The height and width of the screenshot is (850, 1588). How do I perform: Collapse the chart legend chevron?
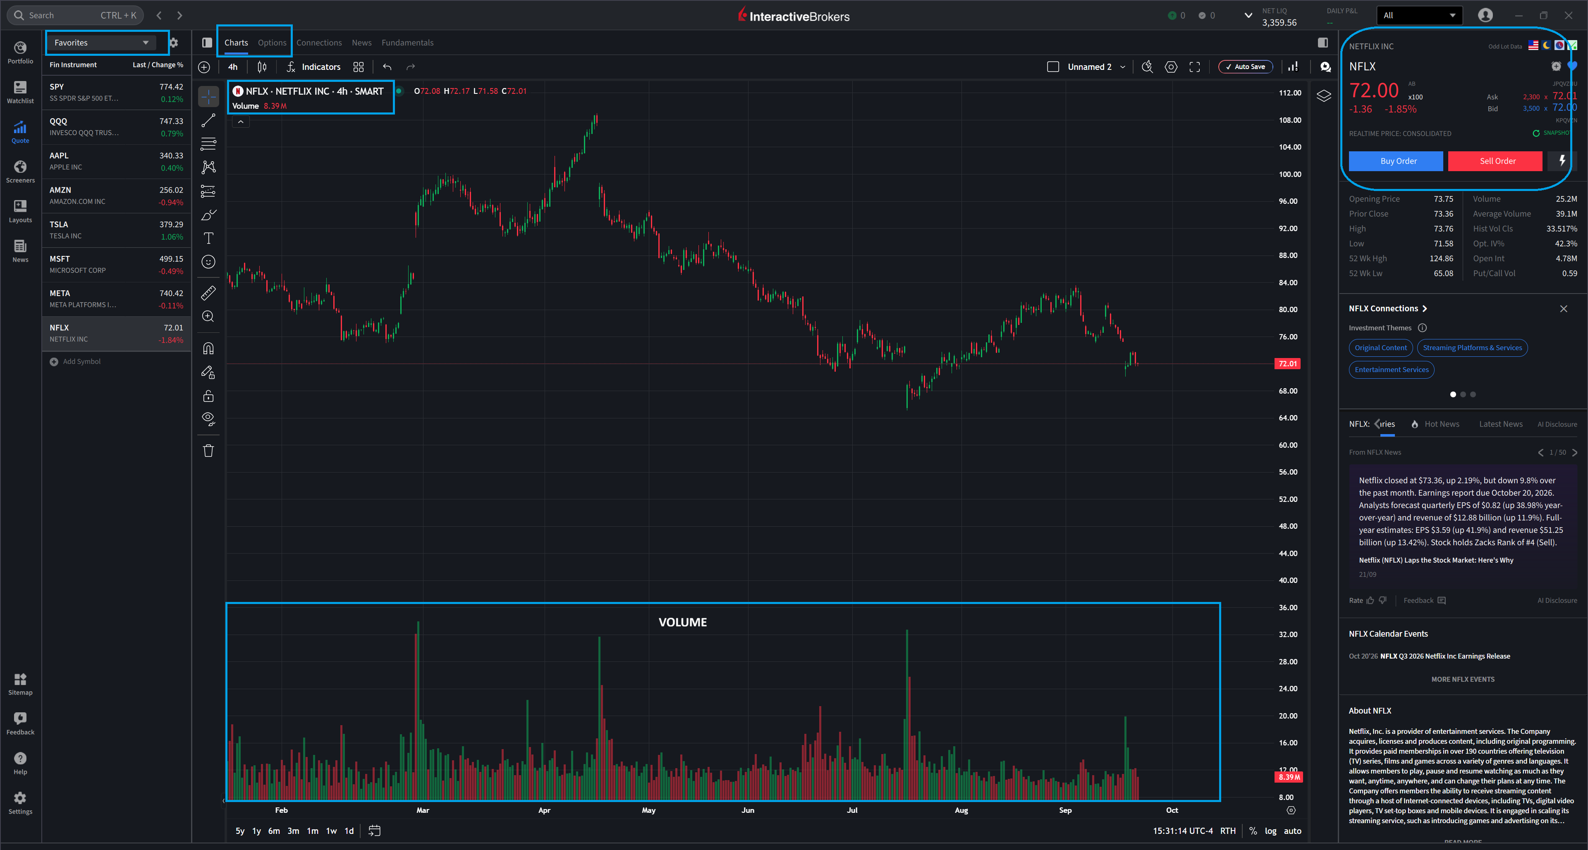[241, 122]
